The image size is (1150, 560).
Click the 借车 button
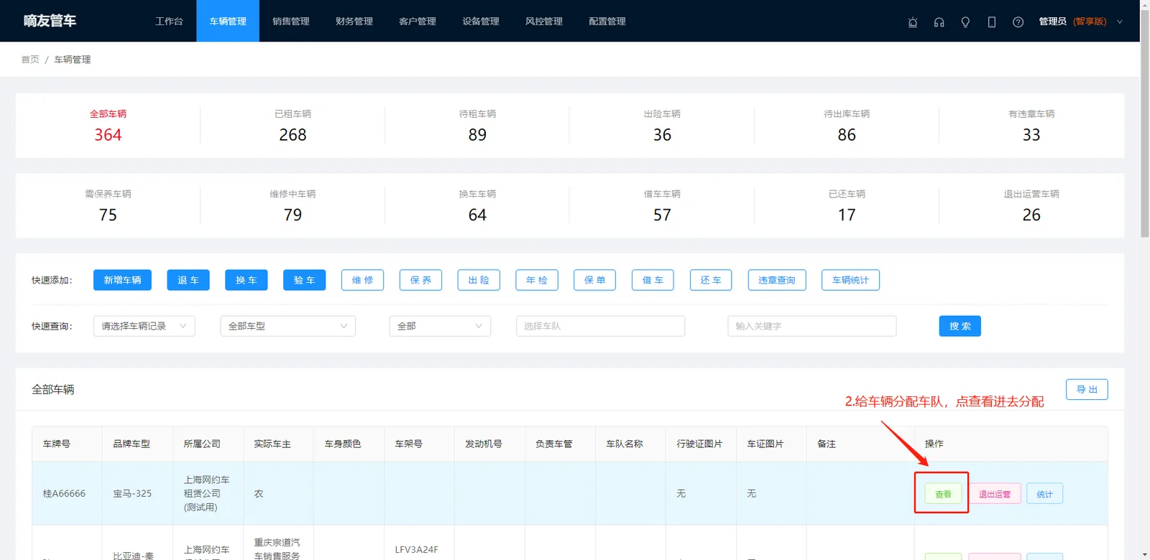(653, 280)
